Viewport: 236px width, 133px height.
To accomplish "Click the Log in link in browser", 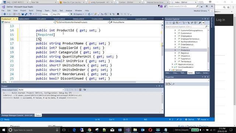I will coord(221,20).
